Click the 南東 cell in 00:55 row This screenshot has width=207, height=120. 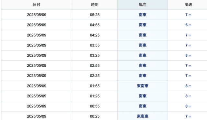[143, 106]
